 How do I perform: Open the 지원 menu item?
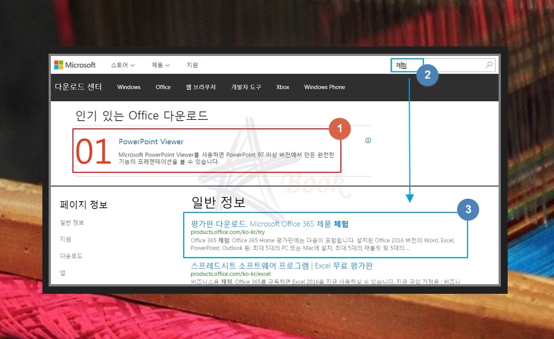pyautogui.click(x=192, y=65)
